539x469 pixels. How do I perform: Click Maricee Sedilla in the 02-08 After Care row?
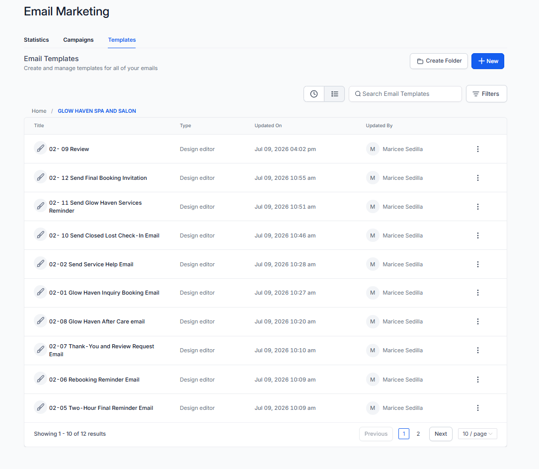click(x=402, y=321)
